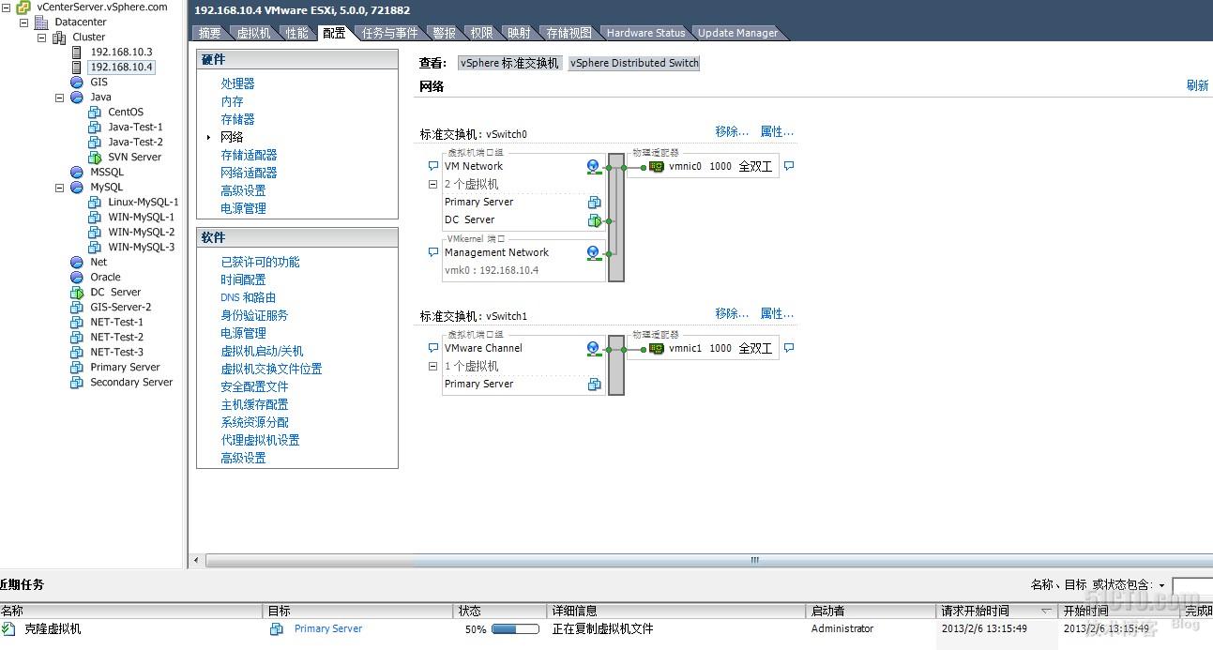1213x650 pixels.
Task: Switch view to vSphere 标准交换机
Action: 509,63
